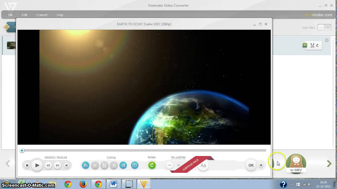Click the video thumbnail in the file list

[11, 45]
